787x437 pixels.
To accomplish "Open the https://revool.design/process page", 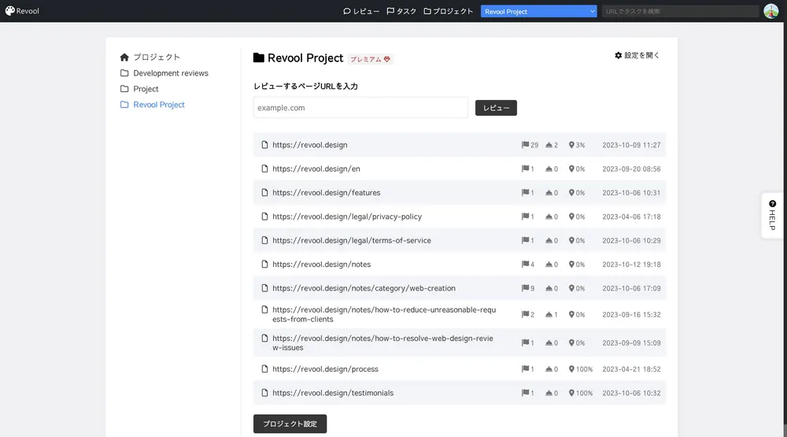I will pos(325,369).
